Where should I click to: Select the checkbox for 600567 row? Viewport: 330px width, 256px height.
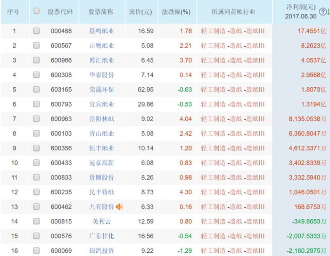36,46
